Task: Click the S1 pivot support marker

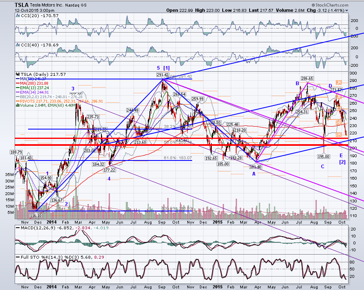Action: point(339,123)
